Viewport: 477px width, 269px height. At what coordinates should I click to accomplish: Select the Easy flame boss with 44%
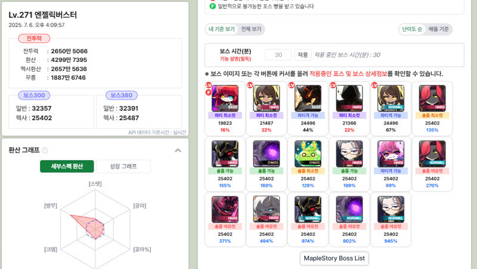pos(308,98)
